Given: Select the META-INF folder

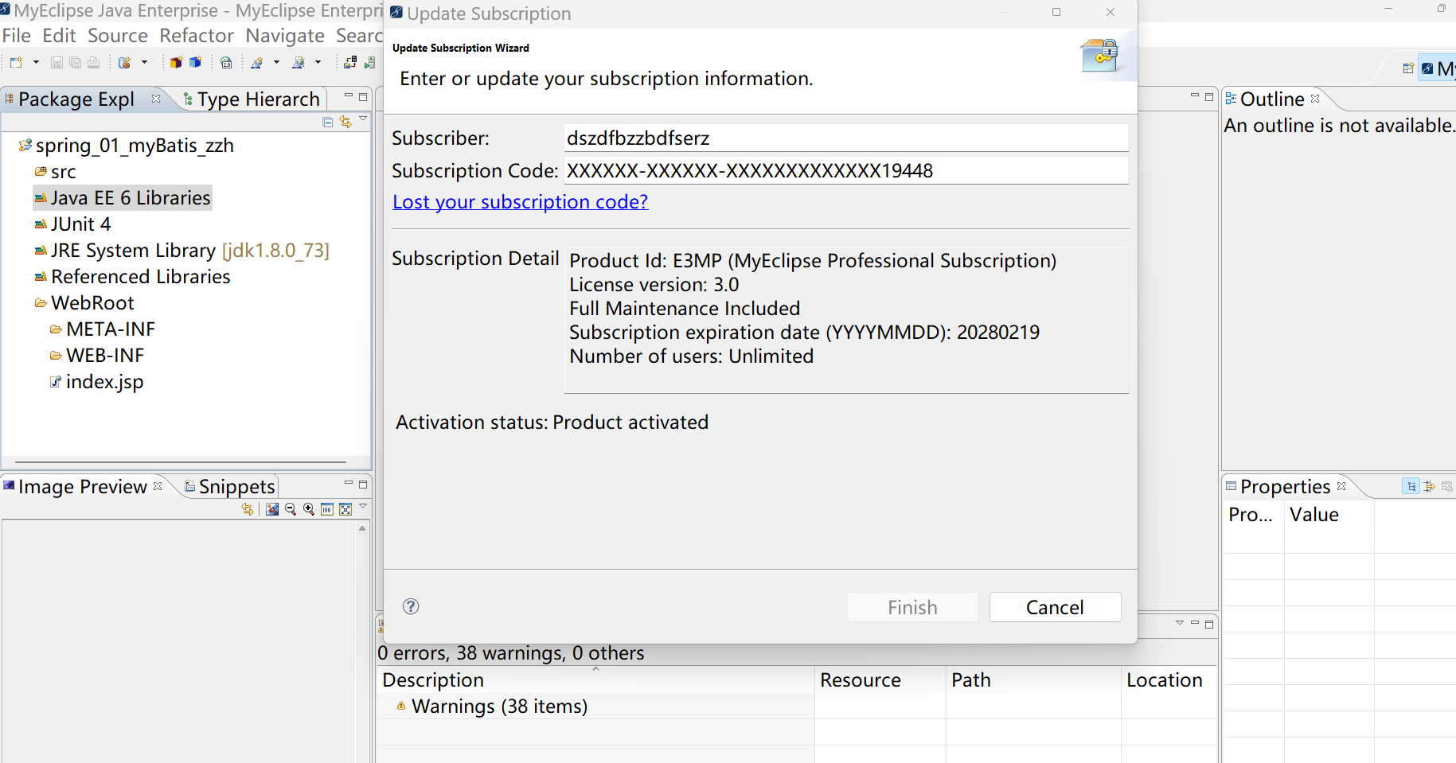Looking at the screenshot, I should (111, 329).
